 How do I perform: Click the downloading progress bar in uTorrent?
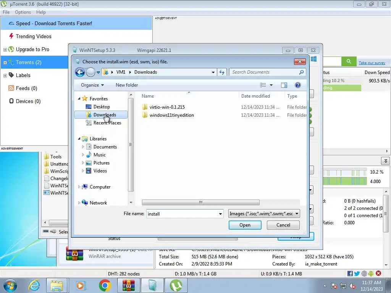click(342, 88)
